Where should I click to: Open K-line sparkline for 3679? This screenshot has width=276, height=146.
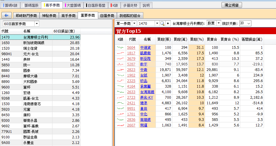[x=120, y=59]
